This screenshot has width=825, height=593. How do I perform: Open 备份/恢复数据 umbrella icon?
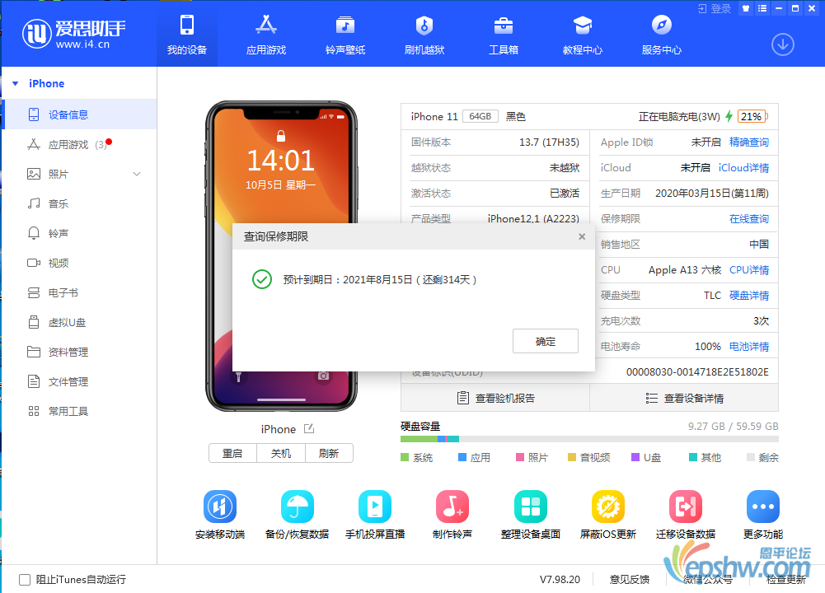click(x=298, y=507)
